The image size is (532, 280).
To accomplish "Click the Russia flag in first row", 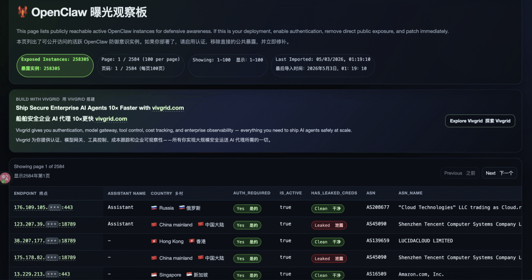I will click(154, 208).
